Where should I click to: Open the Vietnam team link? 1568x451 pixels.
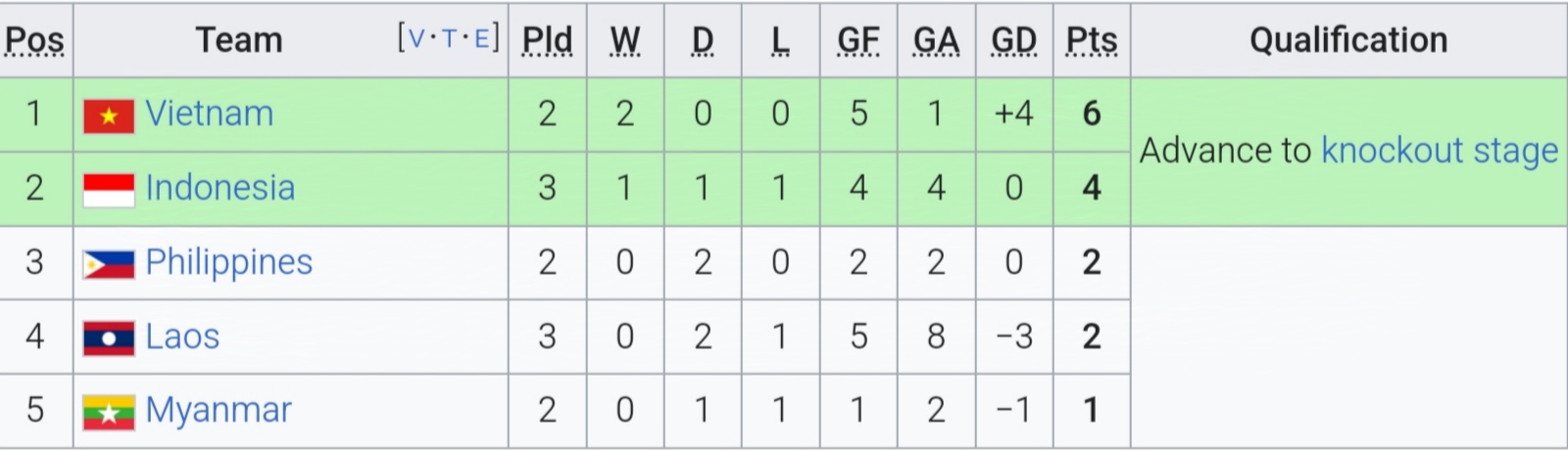tap(210, 113)
